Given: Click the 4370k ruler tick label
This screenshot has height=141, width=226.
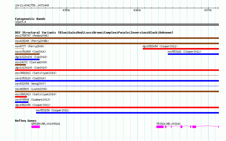Looking at the screenshot, I should (208, 10).
